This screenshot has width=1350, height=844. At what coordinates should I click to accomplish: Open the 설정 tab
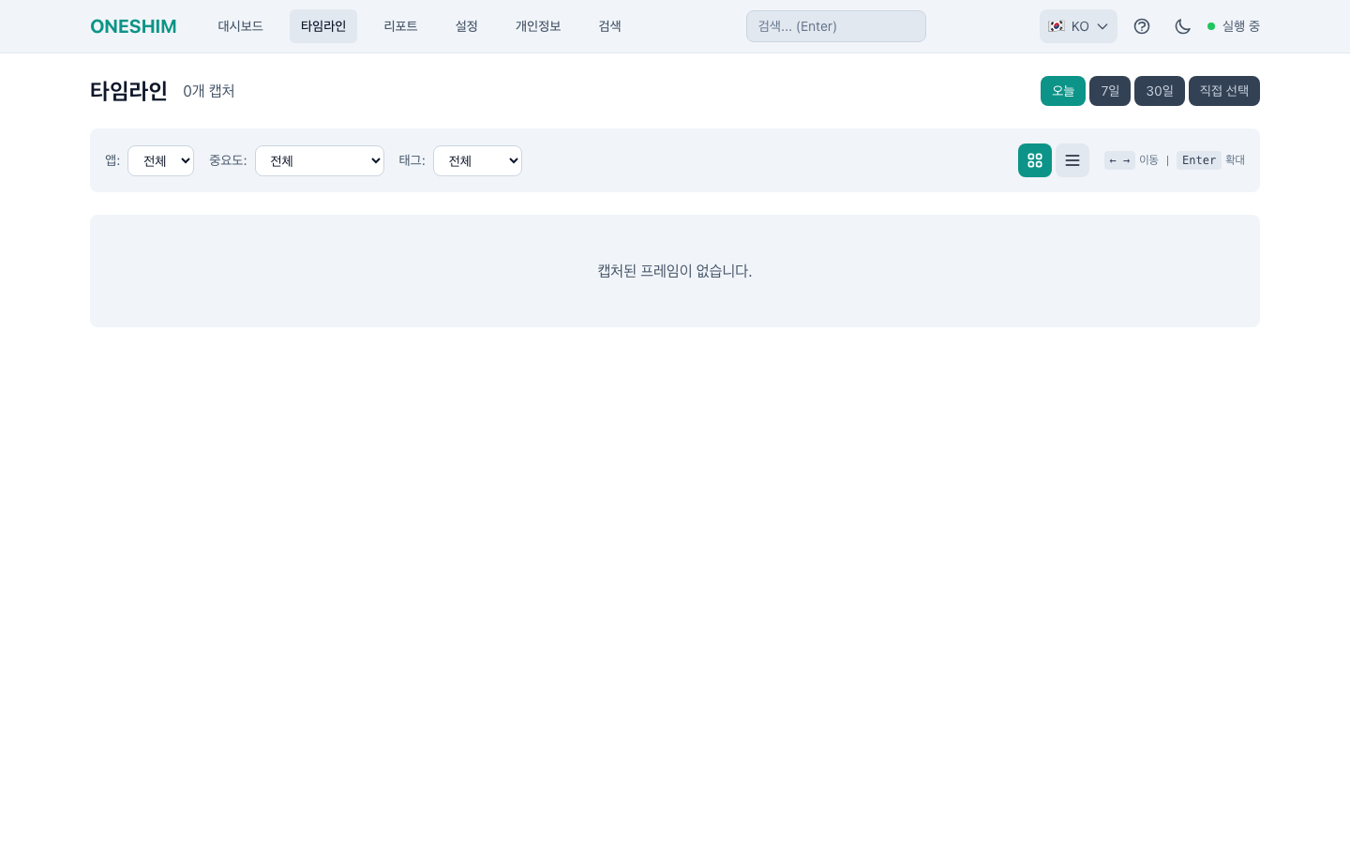tap(466, 26)
